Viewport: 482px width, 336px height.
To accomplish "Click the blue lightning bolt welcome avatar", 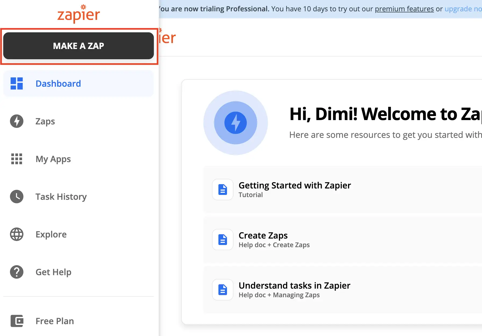I will coord(236,122).
